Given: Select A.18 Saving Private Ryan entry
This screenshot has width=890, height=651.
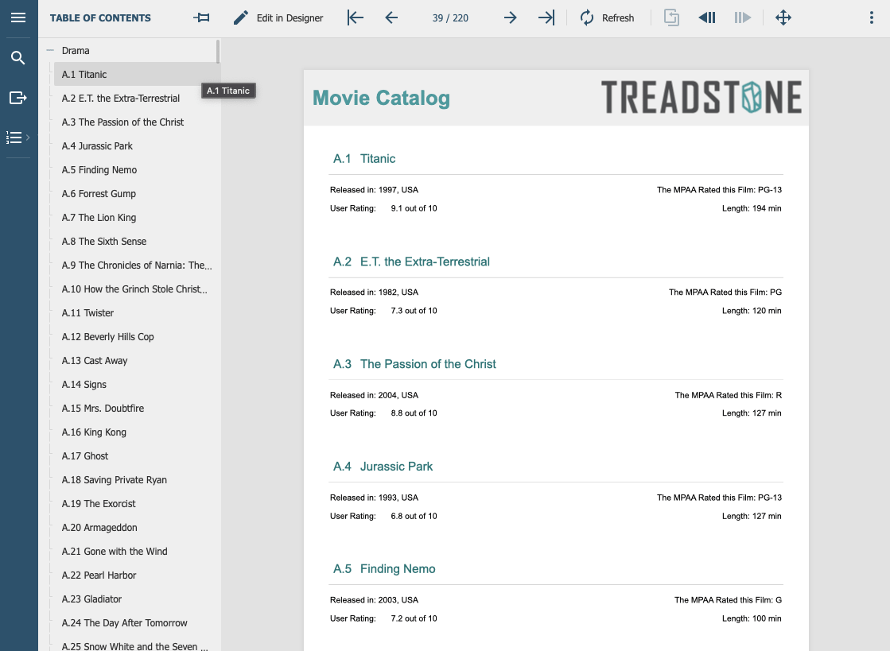Looking at the screenshot, I should pyautogui.click(x=115, y=480).
